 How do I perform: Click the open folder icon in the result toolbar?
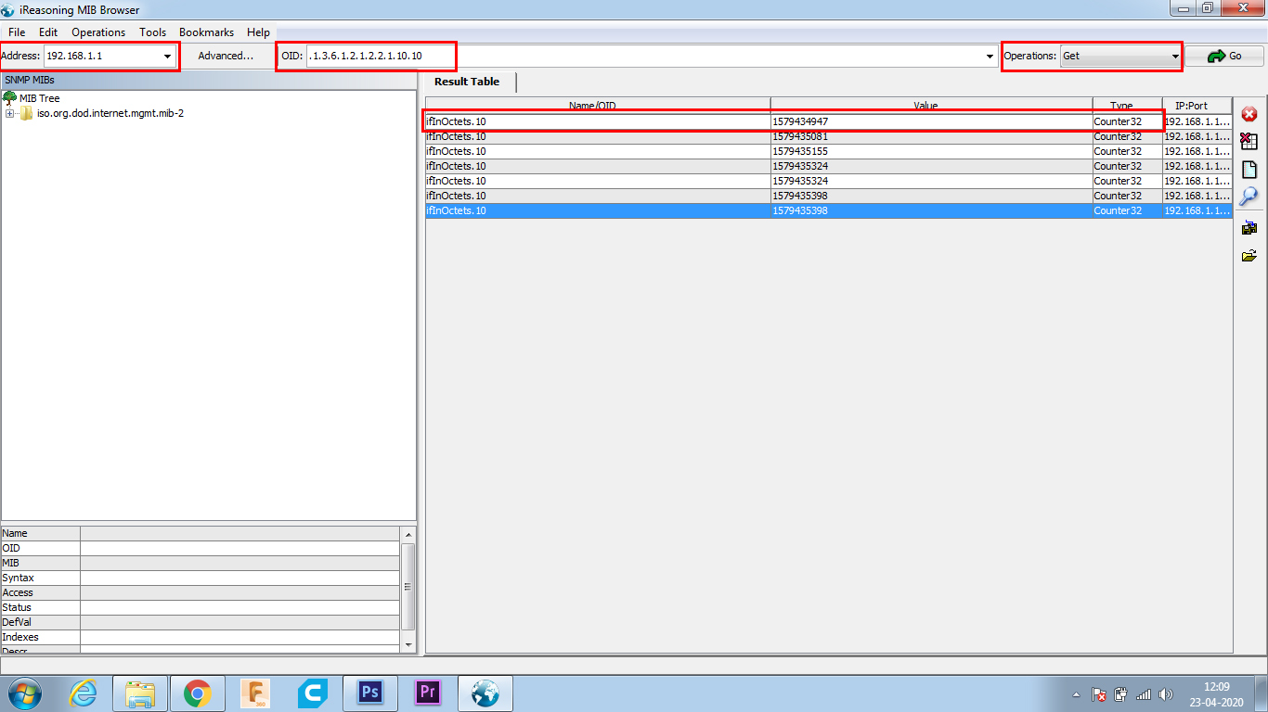coord(1249,256)
